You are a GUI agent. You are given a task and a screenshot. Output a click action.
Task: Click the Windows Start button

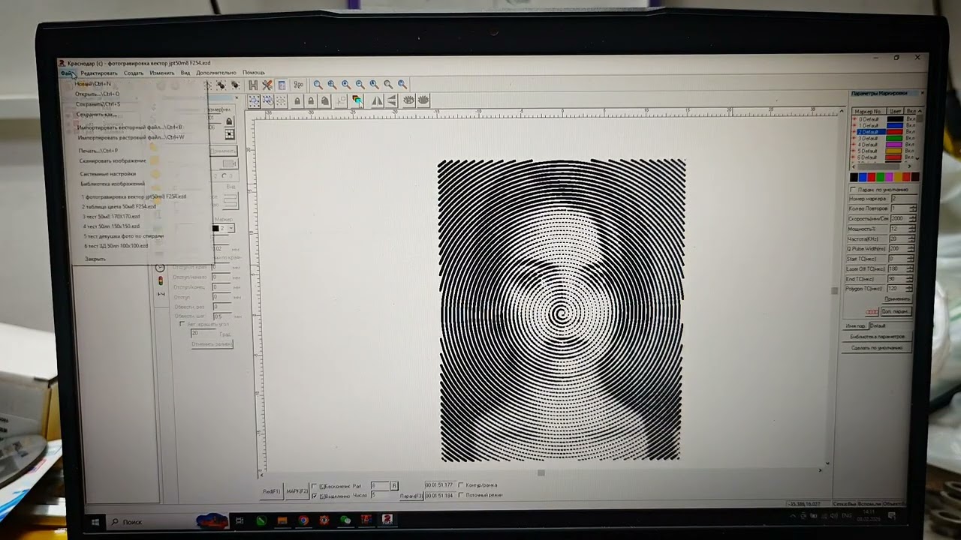[x=95, y=521]
